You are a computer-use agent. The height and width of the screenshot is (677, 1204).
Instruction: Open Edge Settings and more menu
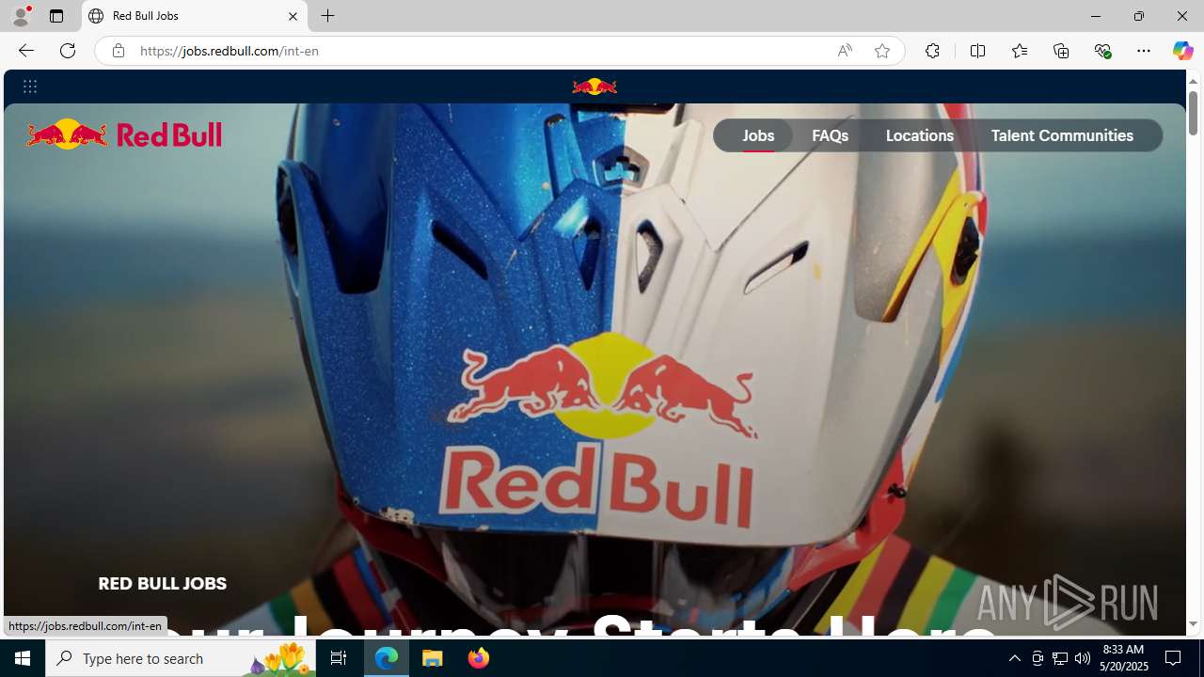point(1144,51)
